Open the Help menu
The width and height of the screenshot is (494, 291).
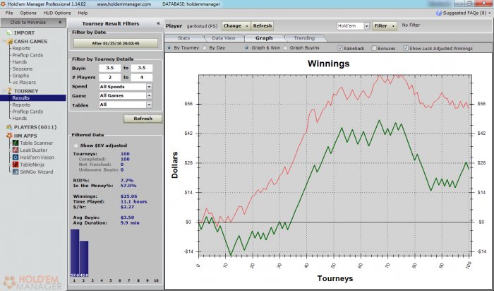click(x=83, y=13)
